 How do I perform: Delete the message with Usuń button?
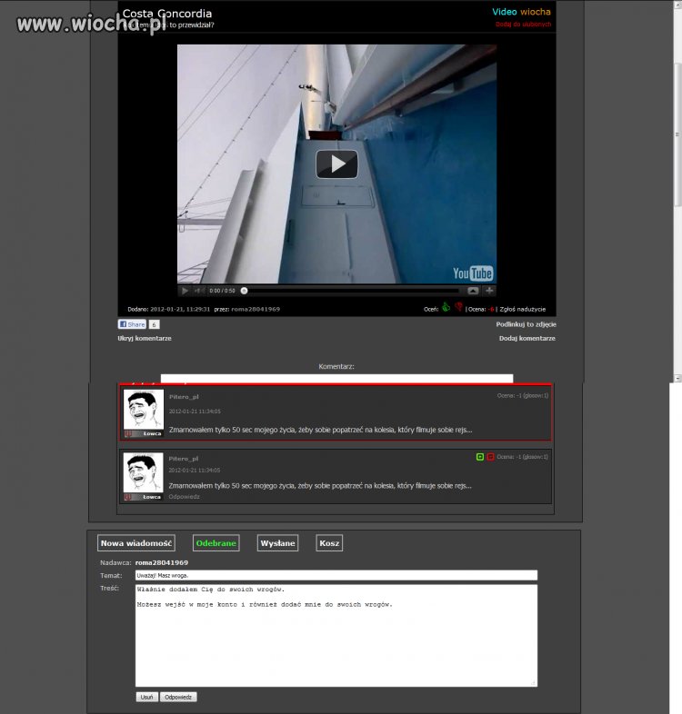coord(146,697)
